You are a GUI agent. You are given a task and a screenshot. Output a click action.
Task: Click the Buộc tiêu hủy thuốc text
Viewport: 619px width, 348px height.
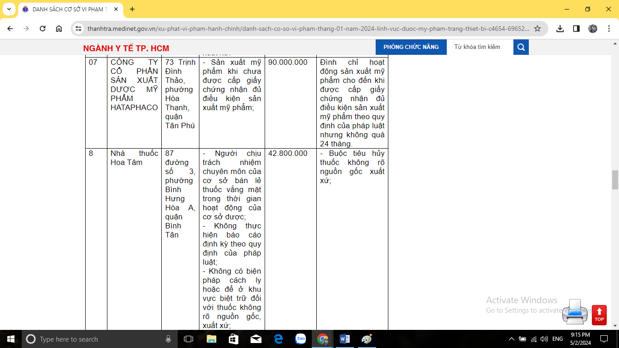tap(352, 167)
